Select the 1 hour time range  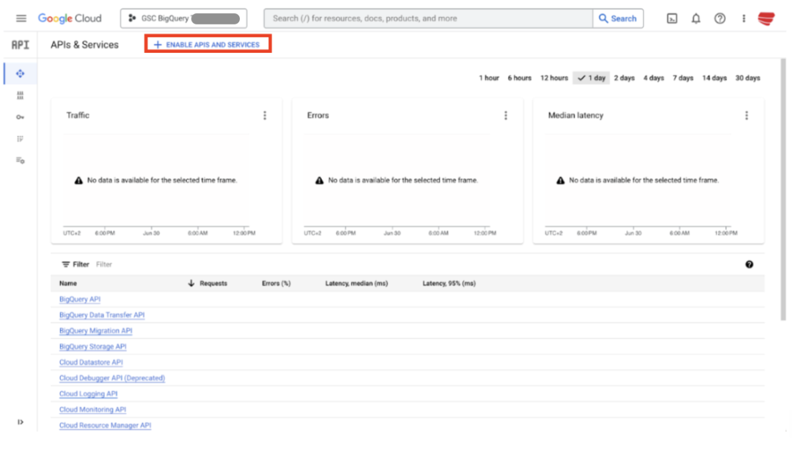point(489,78)
